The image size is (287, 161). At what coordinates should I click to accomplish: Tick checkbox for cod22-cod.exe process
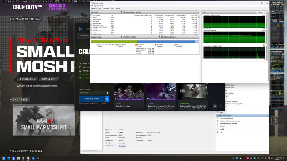(91, 19)
